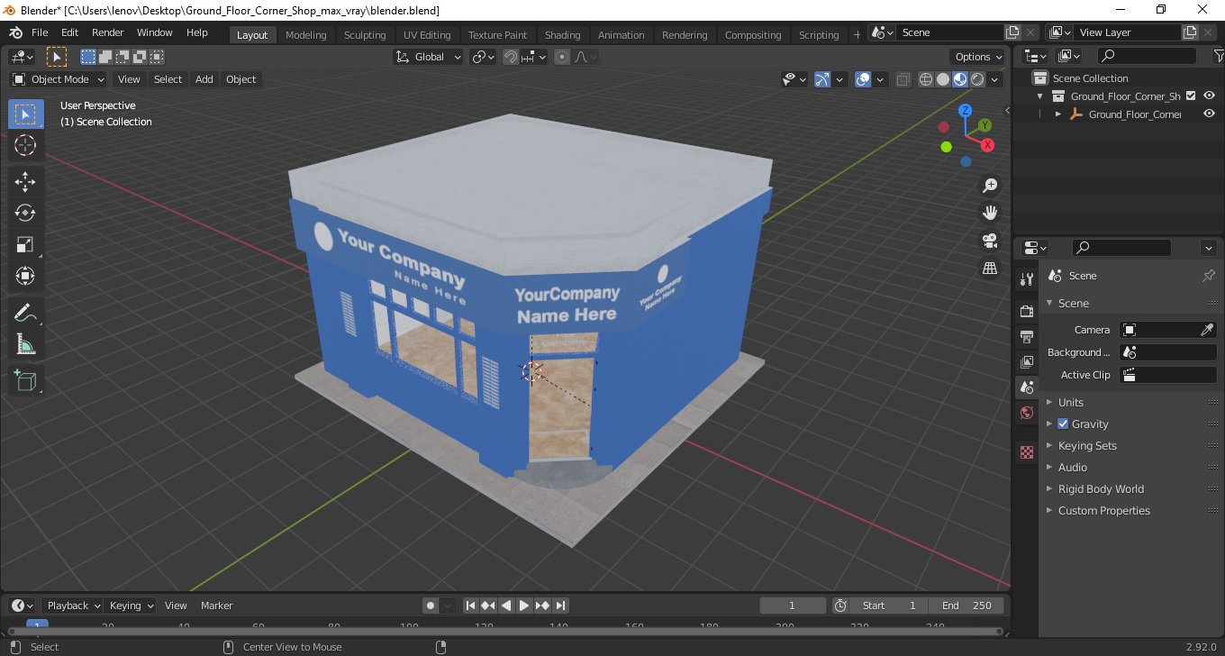Hide Ground_Floor_Corner_Sh collection in viewport
1225x656 pixels.
click(1209, 96)
